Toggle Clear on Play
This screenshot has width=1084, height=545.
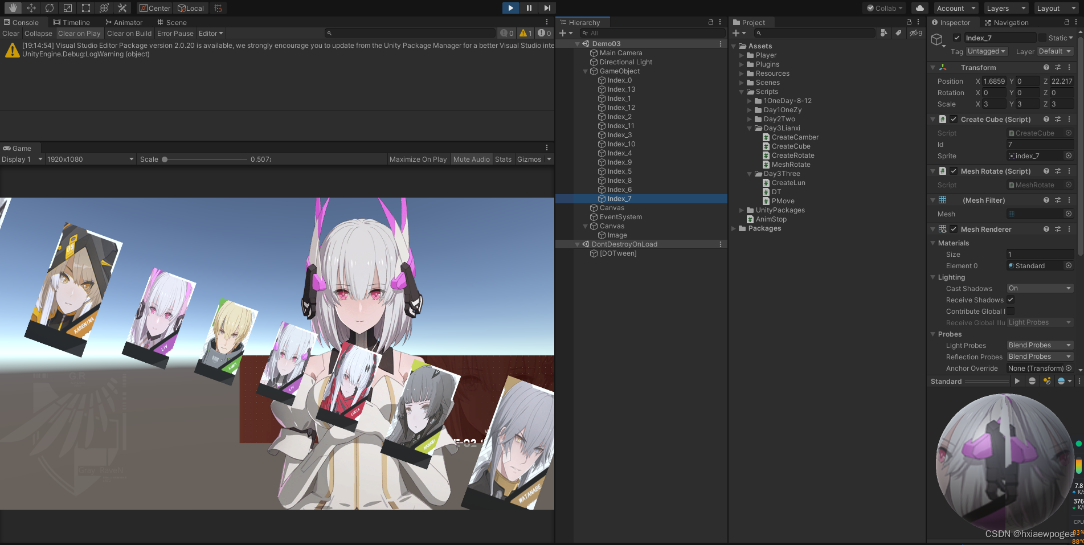point(79,34)
